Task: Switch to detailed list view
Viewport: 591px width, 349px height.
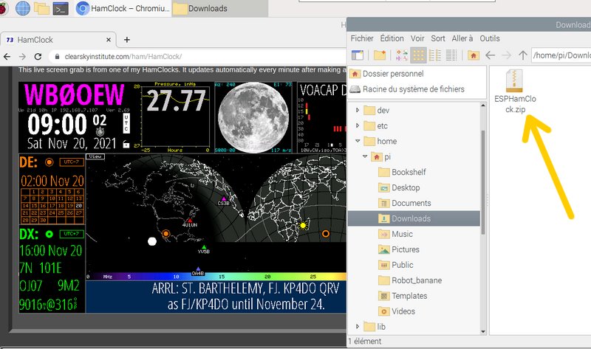Action: 451,55
